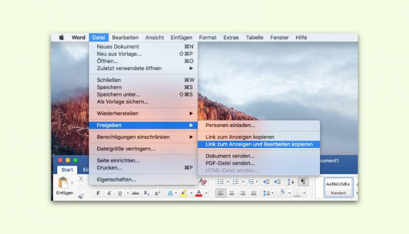Select the Standard style thumbnail
This screenshot has height=234, width=409.
pyautogui.click(x=338, y=187)
